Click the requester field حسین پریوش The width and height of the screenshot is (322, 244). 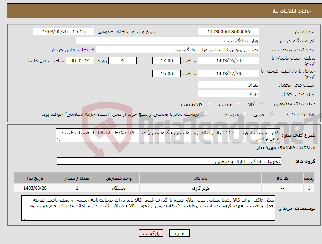click(178, 49)
